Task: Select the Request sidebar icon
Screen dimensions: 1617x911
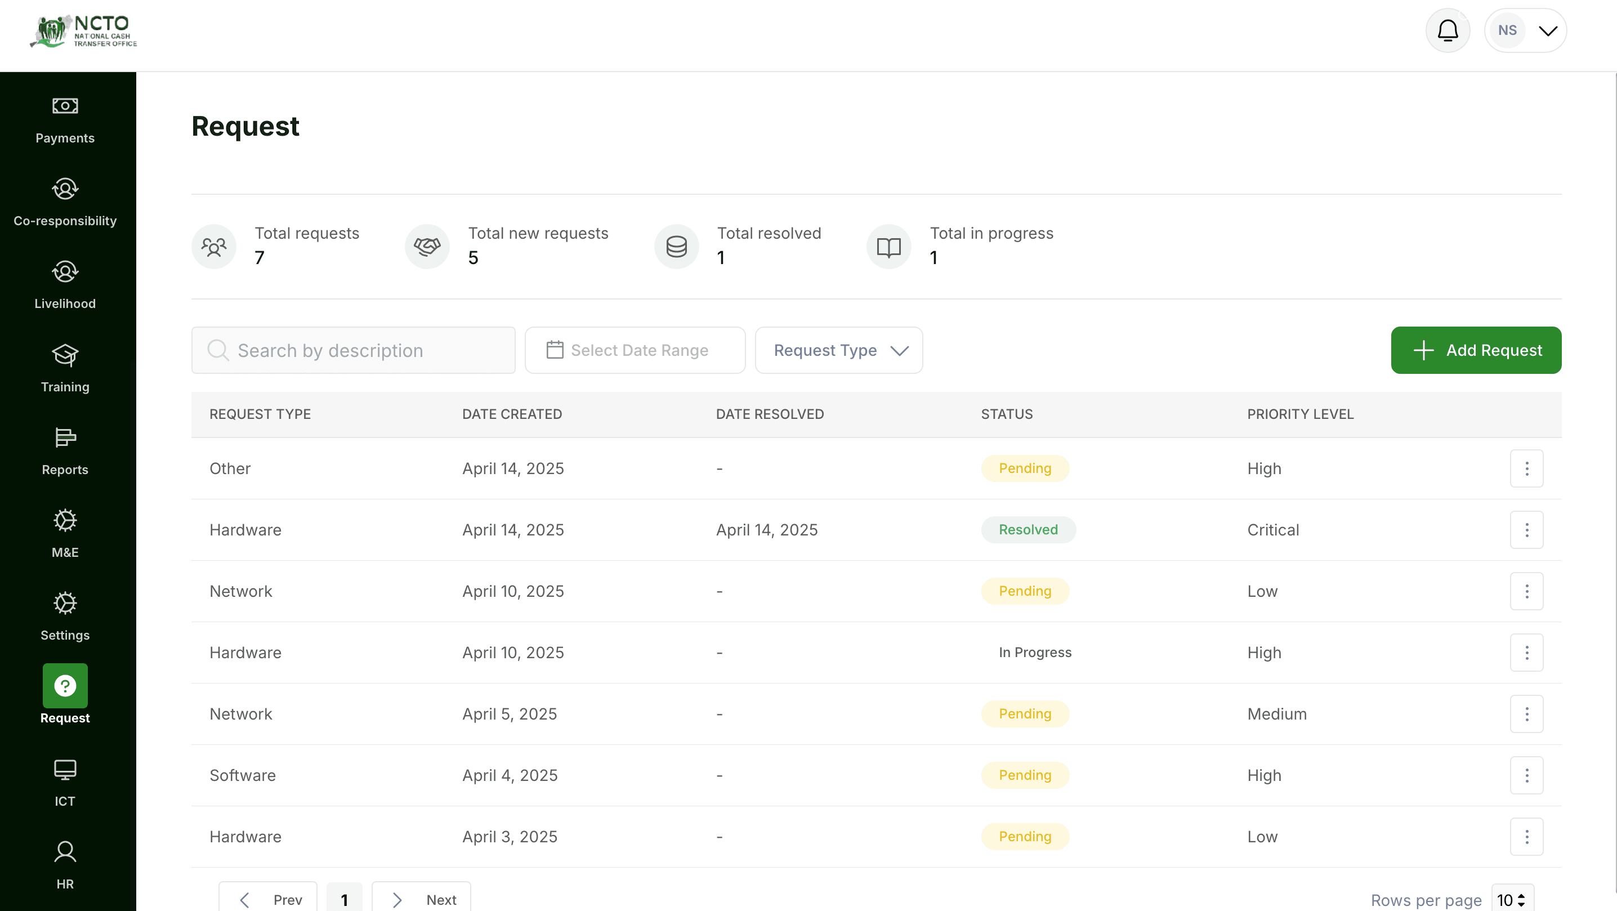Action: [65, 686]
